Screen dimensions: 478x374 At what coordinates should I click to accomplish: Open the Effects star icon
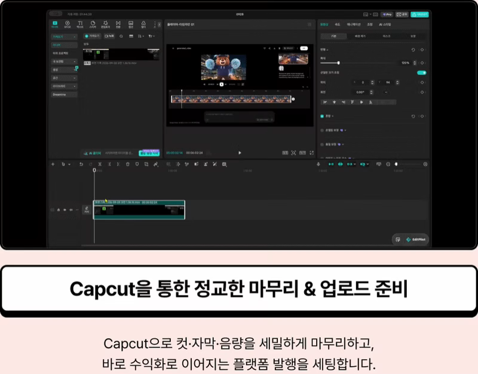[x=106, y=24]
